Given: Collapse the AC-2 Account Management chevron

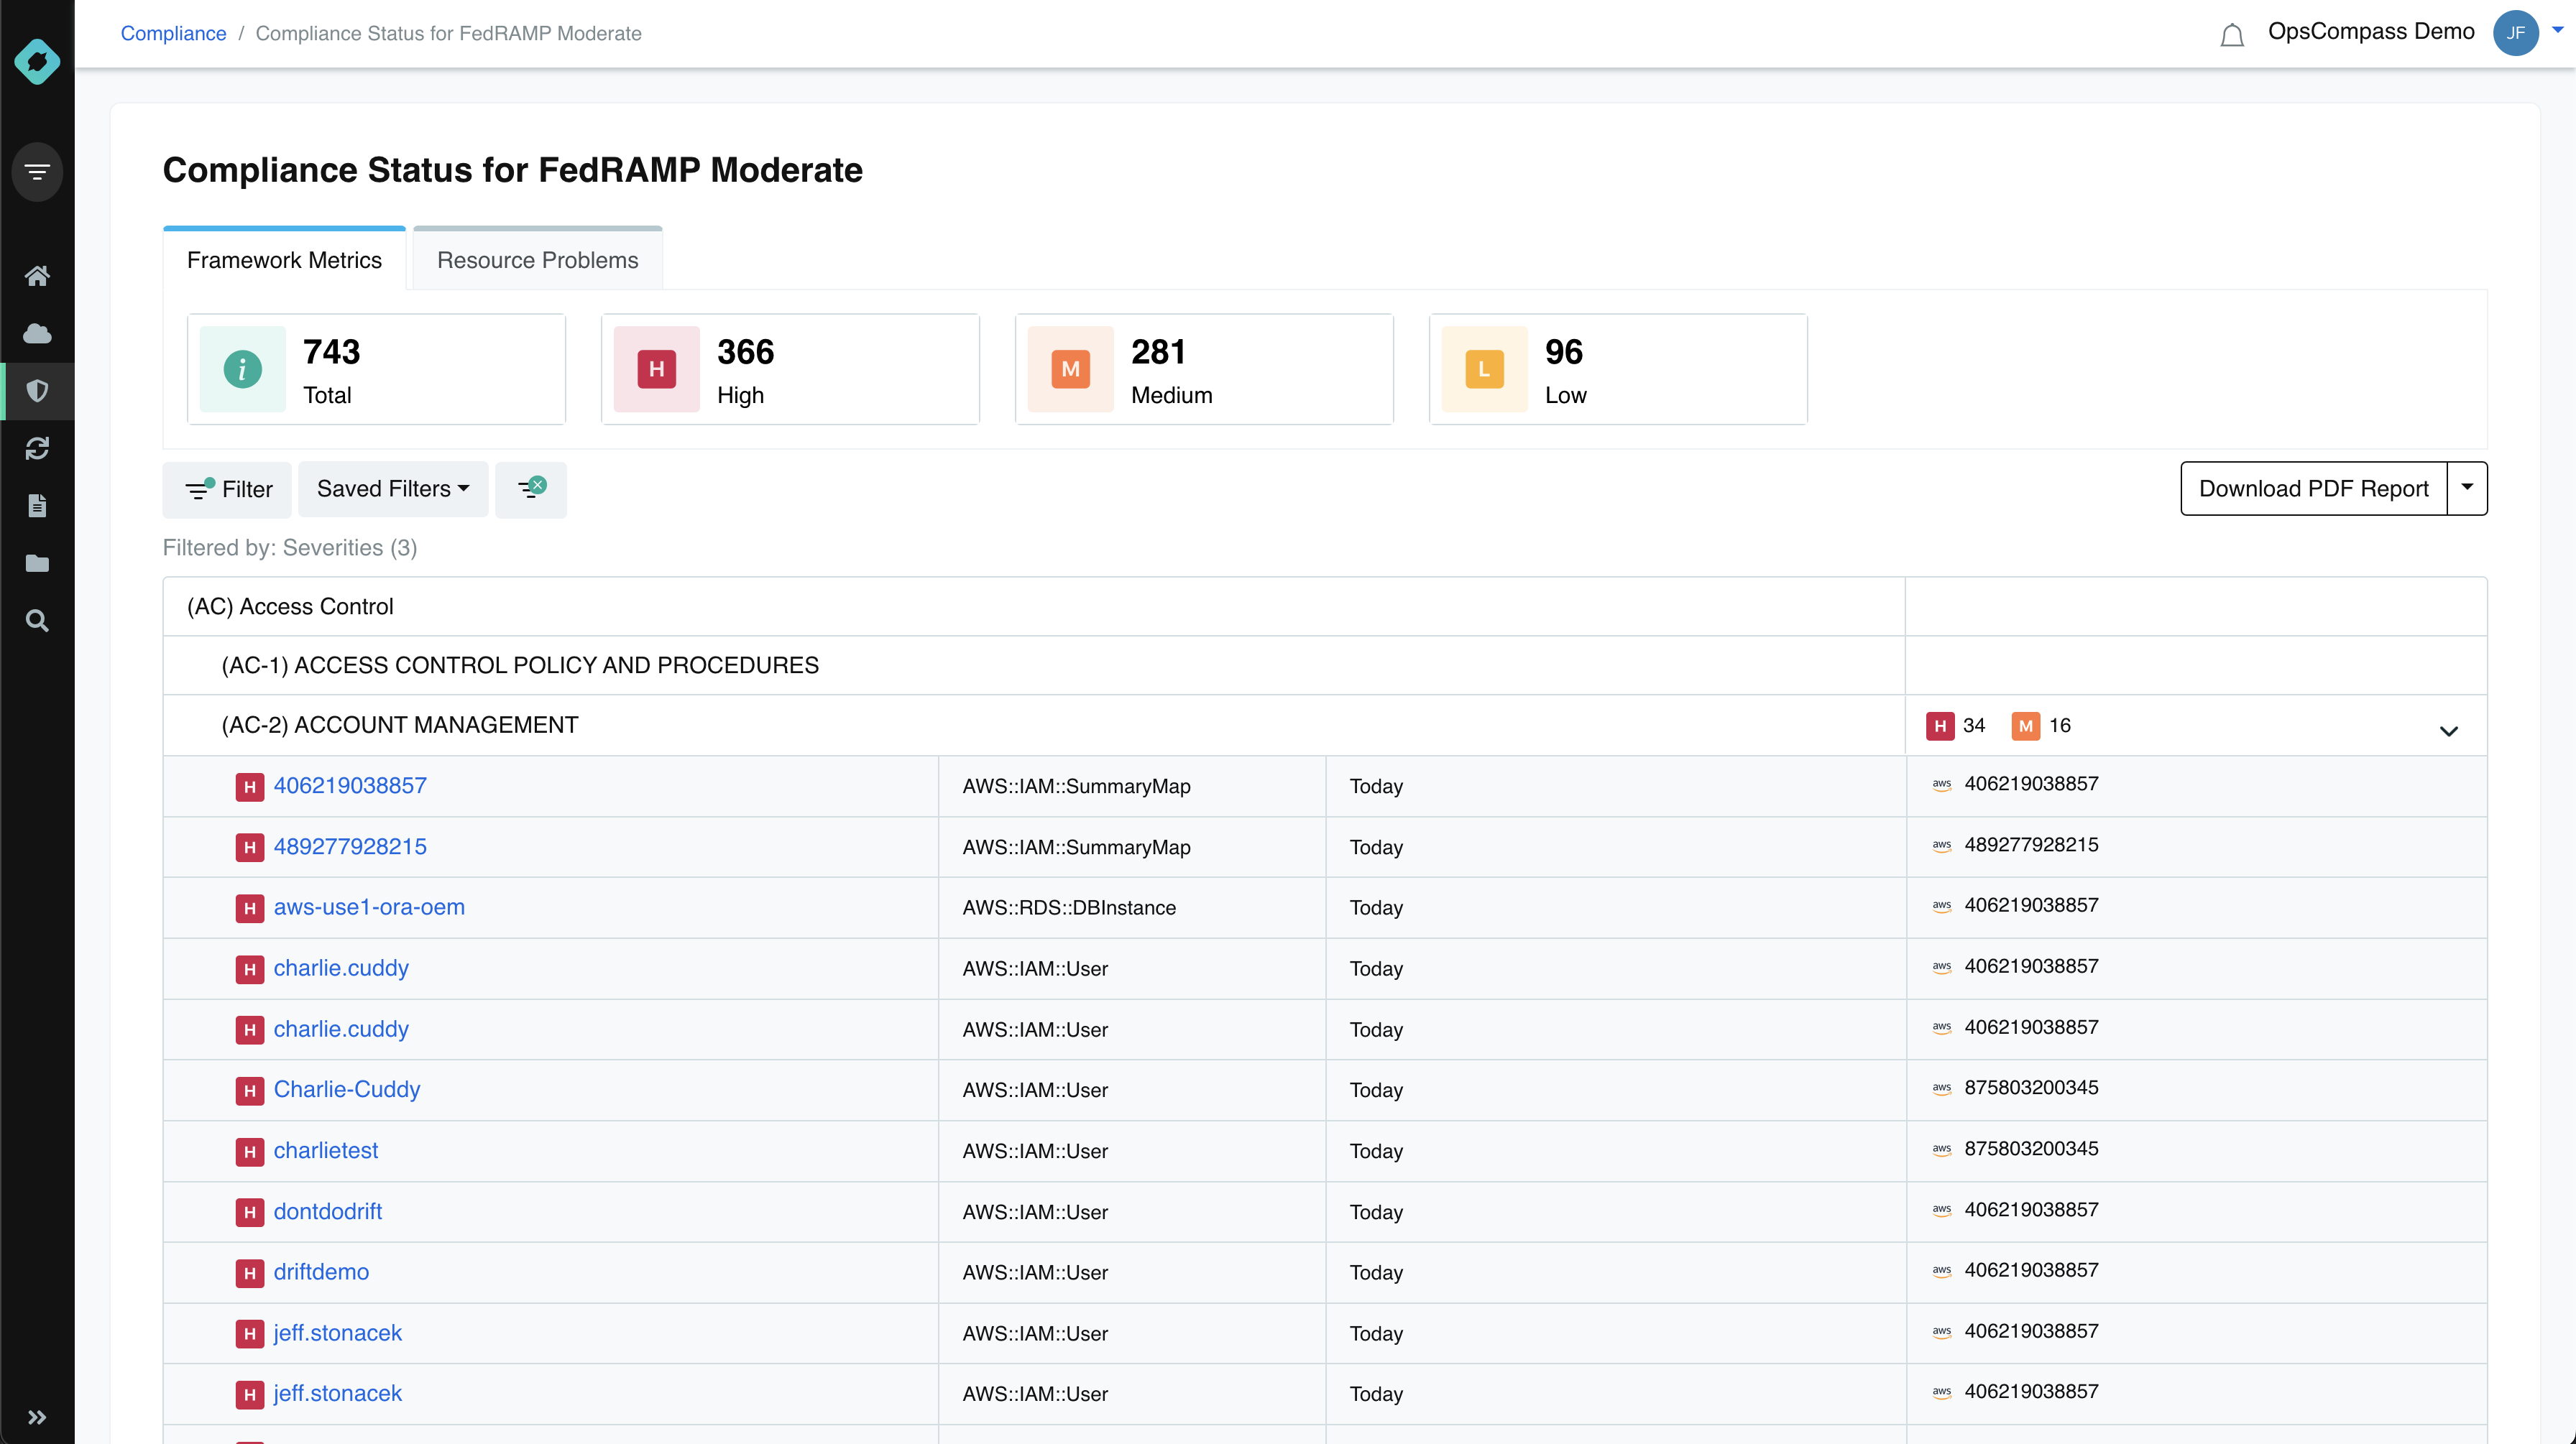Looking at the screenshot, I should pyautogui.click(x=2448, y=731).
